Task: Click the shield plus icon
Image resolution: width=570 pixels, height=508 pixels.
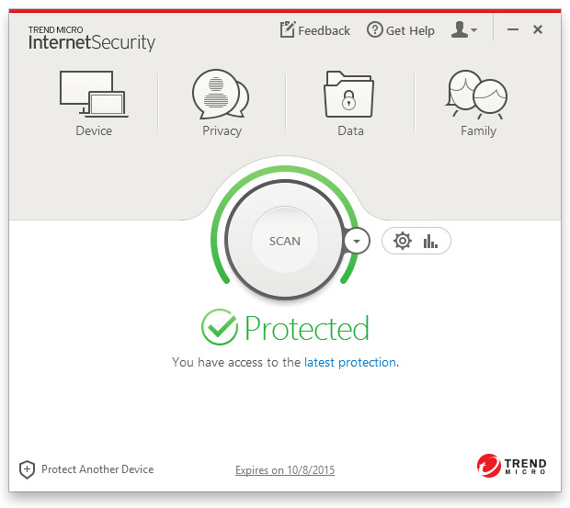Action: pyautogui.click(x=28, y=469)
